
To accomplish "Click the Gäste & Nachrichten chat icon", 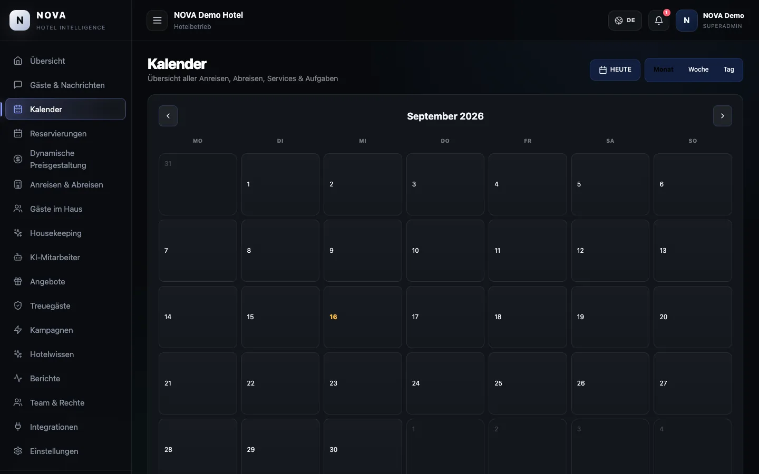I will (x=18, y=85).
